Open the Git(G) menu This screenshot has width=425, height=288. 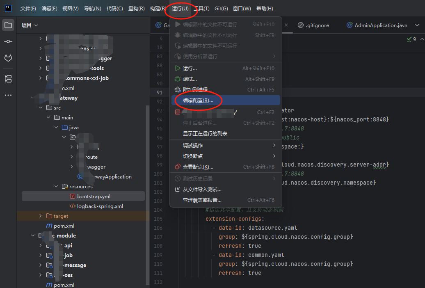[221, 8]
